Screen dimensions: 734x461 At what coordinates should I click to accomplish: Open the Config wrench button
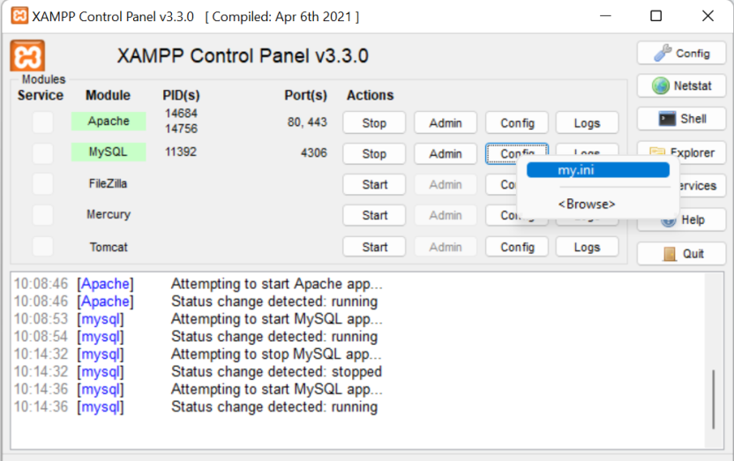click(681, 53)
